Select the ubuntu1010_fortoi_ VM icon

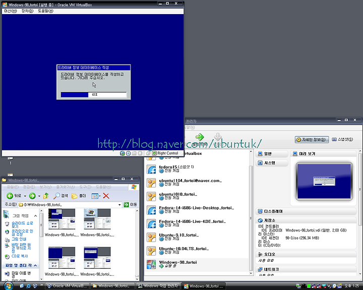coord(152,197)
